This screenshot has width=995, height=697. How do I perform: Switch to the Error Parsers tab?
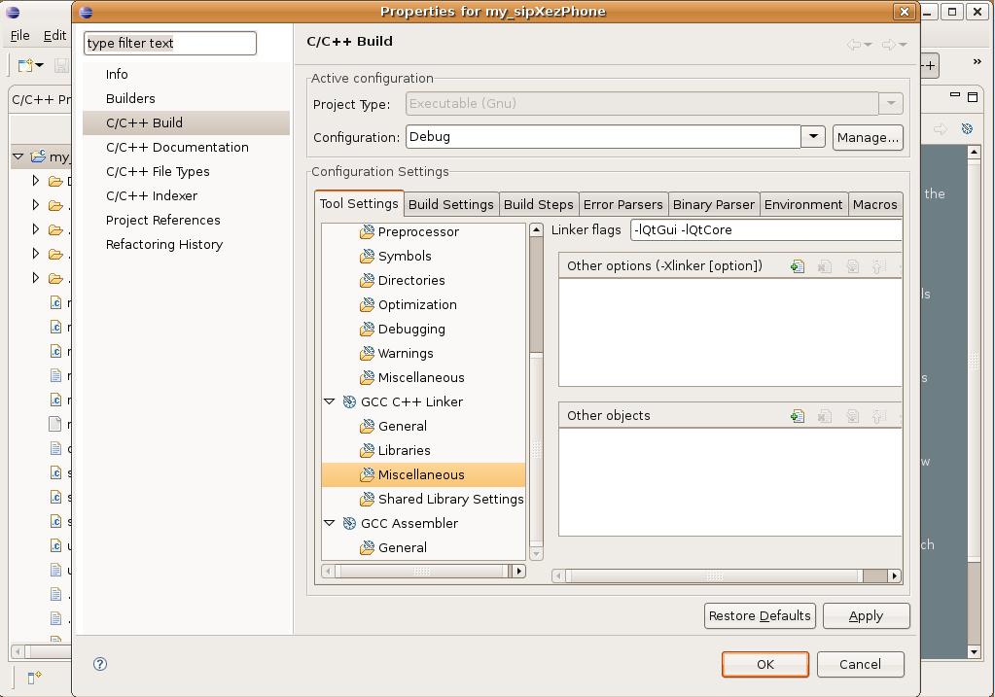[x=623, y=204]
